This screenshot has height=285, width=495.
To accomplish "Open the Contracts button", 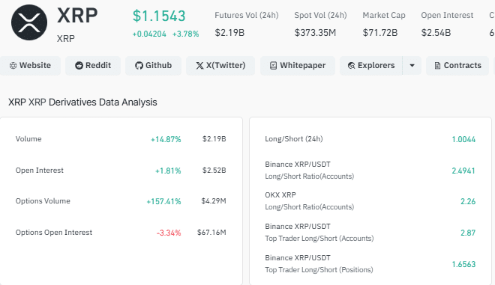I will [x=457, y=66].
